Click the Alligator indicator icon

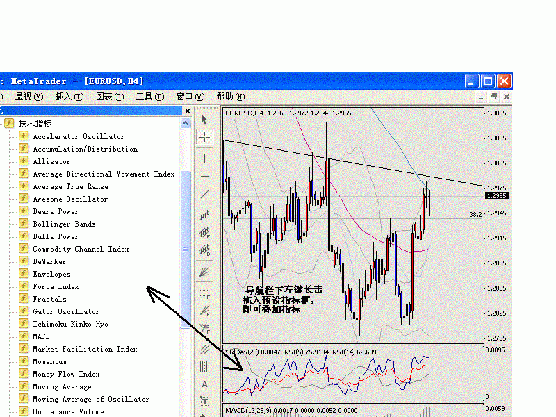click(x=24, y=161)
